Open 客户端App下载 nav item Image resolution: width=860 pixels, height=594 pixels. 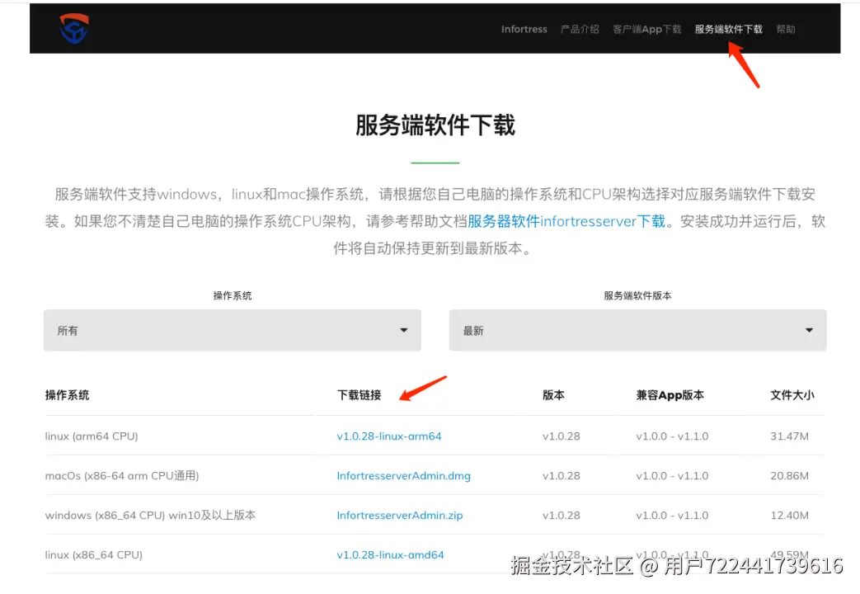646,29
